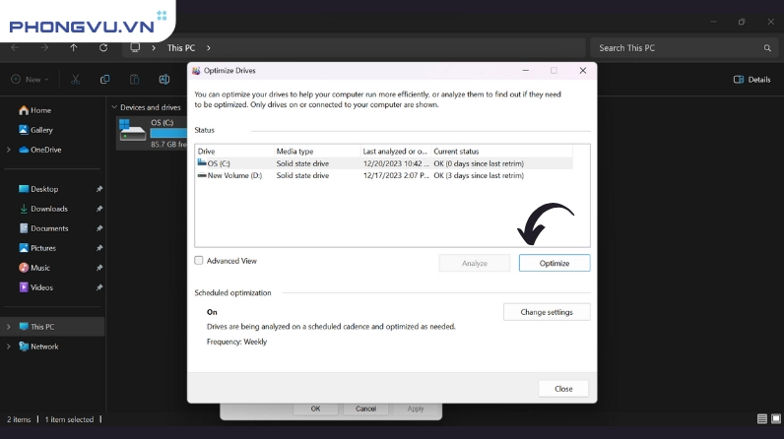
Task: Open Change settings for scheduled optimization
Action: coord(546,312)
